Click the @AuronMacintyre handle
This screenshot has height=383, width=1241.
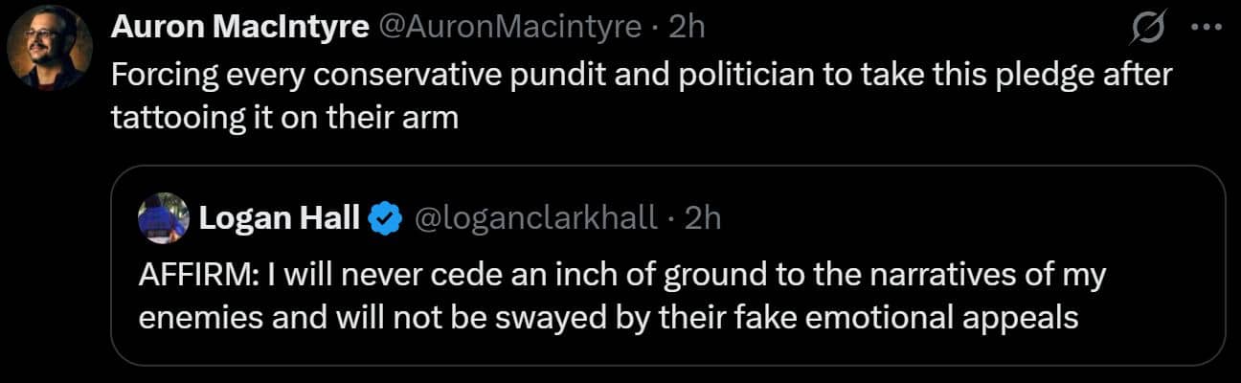[x=509, y=27]
